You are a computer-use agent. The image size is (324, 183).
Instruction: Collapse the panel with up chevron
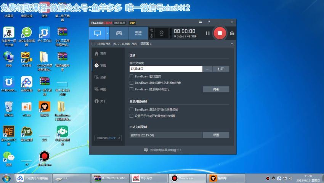pyautogui.click(x=232, y=43)
